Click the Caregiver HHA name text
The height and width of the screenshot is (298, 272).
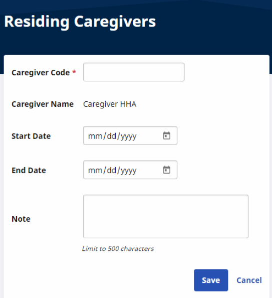[110, 104]
